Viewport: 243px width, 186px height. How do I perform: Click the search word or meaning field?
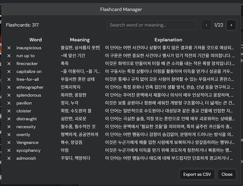click(x=153, y=25)
